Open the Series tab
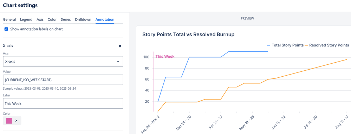Screen dimensions: 351x134 [x=66, y=19]
